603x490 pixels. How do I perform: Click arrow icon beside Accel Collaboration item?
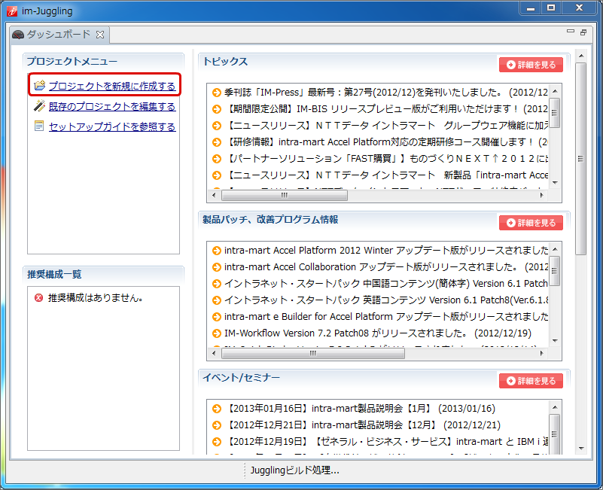tap(217, 267)
